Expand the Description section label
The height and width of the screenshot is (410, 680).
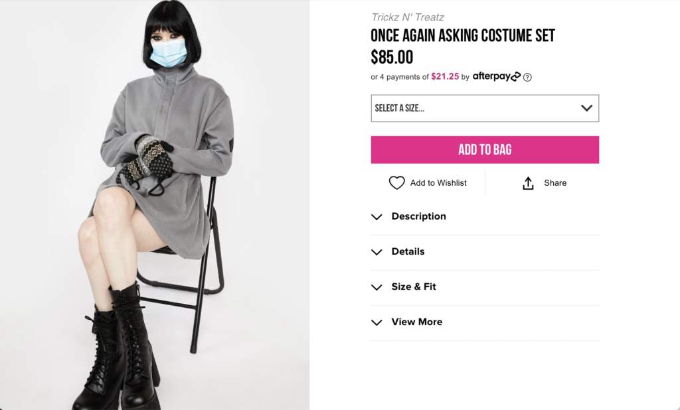pyautogui.click(x=418, y=216)
